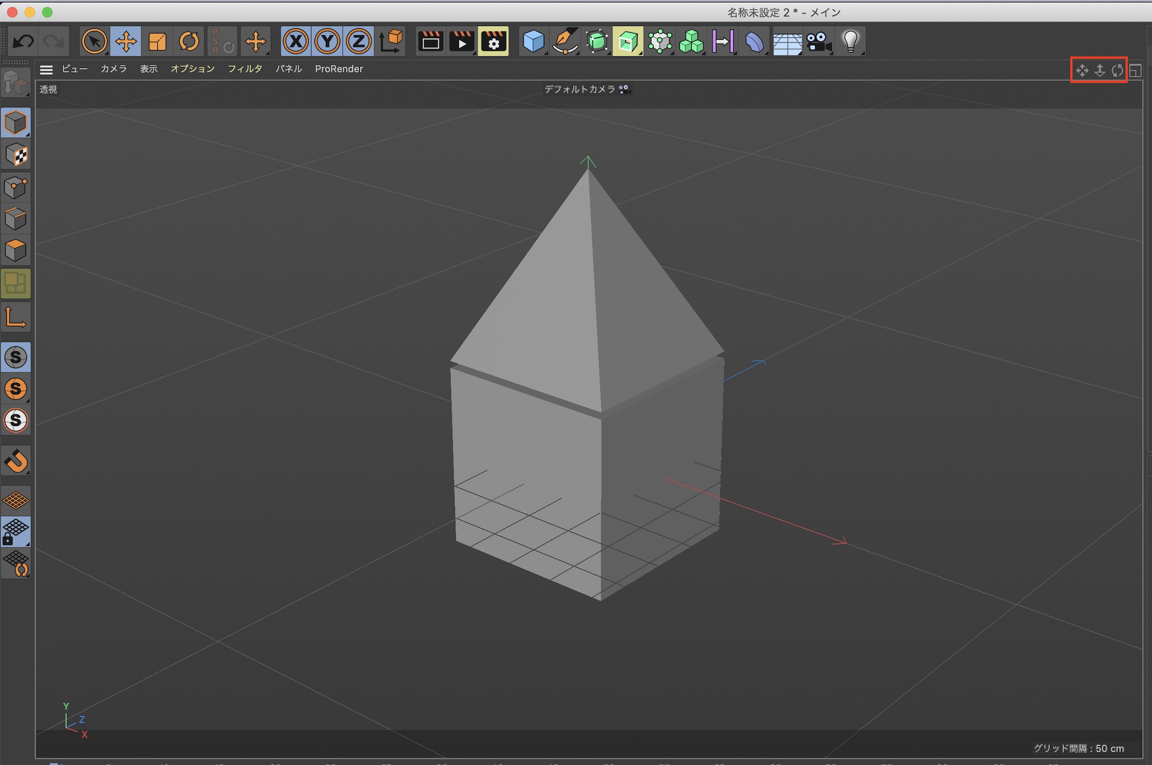The width and height of the screenshot is (1152, 765).
Task: Enable snap magnet icon
Action: (x=16, y=461)
